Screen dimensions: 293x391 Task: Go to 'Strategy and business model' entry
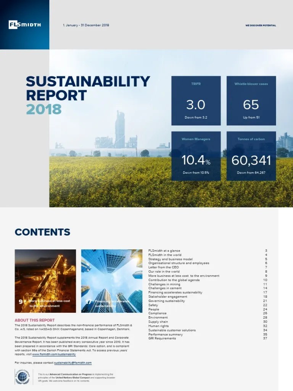171,259
